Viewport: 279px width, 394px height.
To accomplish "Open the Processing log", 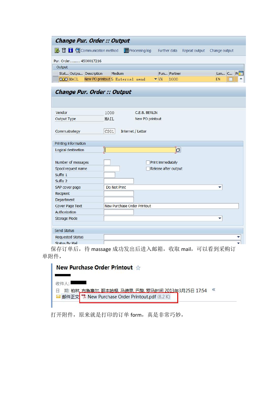I will point(138,50).
